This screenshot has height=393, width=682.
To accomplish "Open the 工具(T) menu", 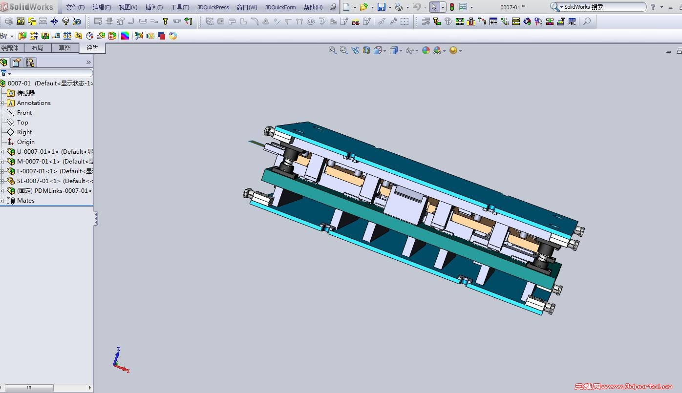I will coord(180,7).
